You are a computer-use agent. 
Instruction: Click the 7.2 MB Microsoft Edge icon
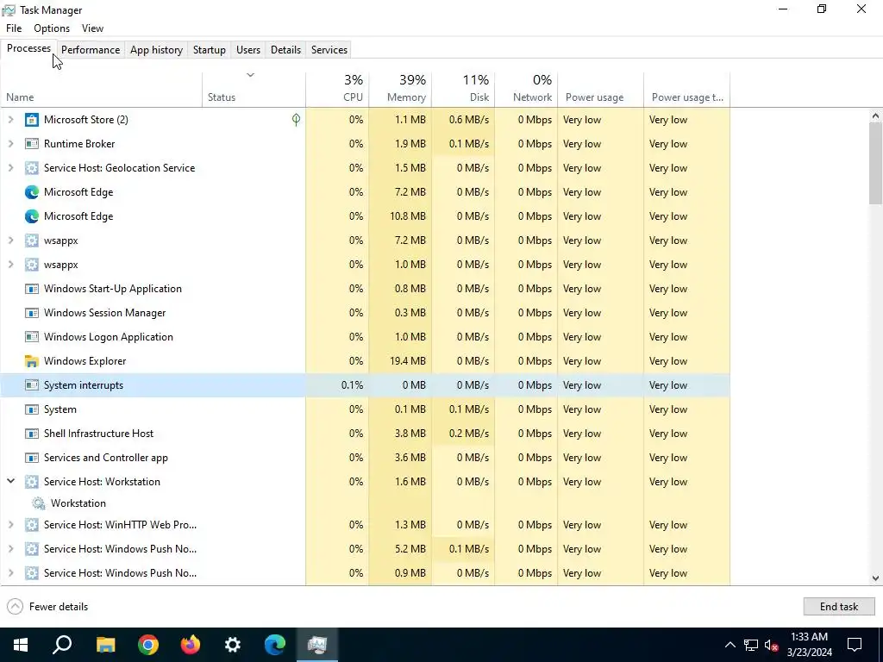pyautogui.click(x=32, y=192)
